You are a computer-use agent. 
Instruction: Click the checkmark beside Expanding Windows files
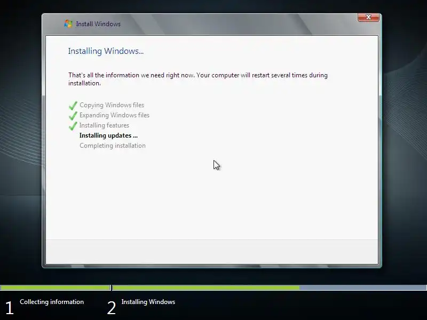[x=73, y=115]
